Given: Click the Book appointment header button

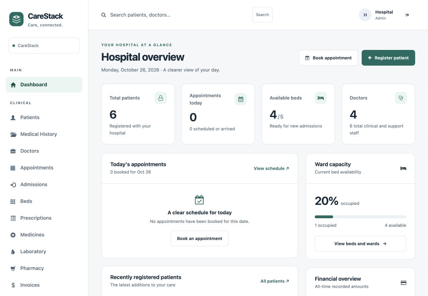Looking at the screenshot, I should 328,58.
